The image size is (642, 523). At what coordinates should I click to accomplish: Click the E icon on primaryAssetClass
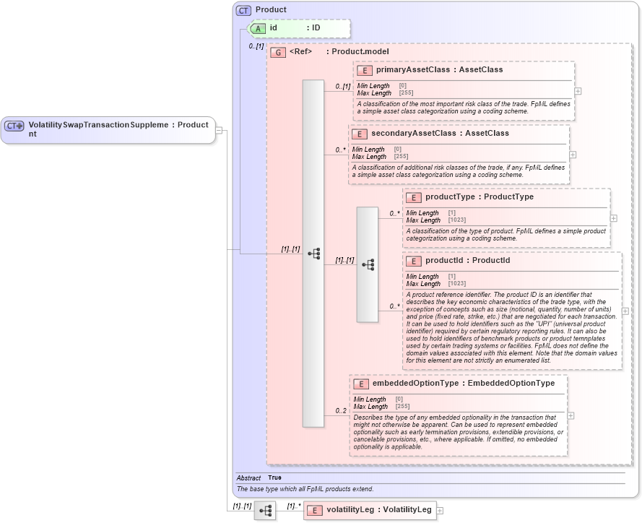tap(364, 70)
